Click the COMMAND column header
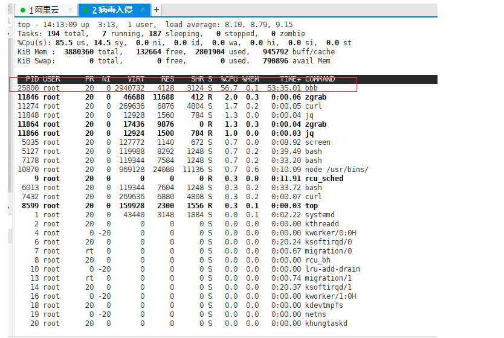 click(x=320, y=79)
